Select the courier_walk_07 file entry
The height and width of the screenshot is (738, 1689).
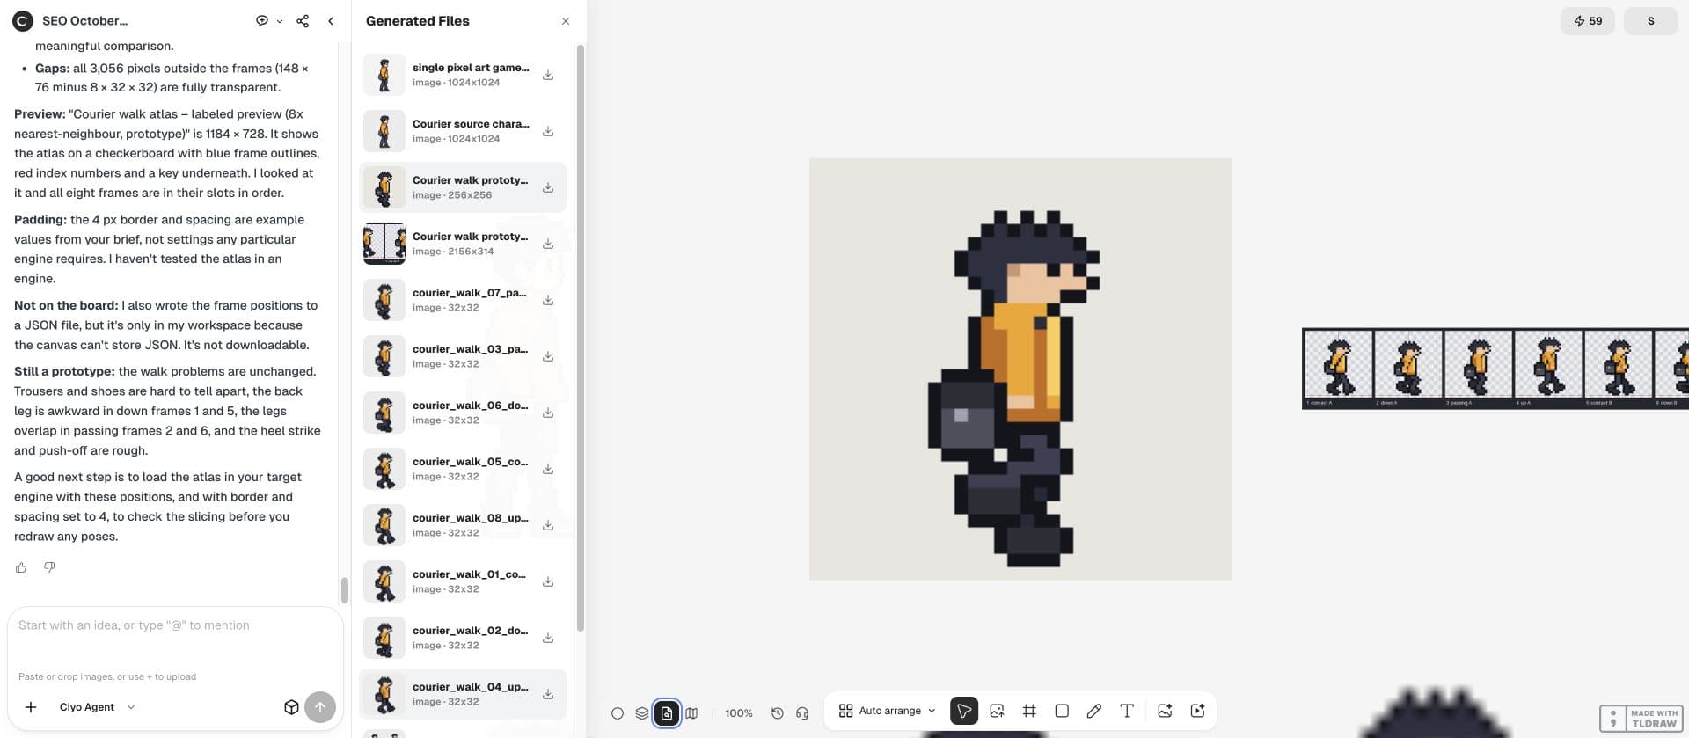463,300
